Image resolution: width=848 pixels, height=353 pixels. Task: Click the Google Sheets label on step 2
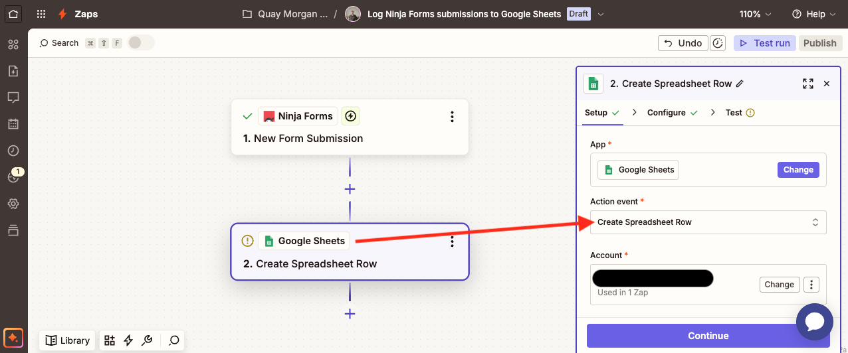[304, 241]
